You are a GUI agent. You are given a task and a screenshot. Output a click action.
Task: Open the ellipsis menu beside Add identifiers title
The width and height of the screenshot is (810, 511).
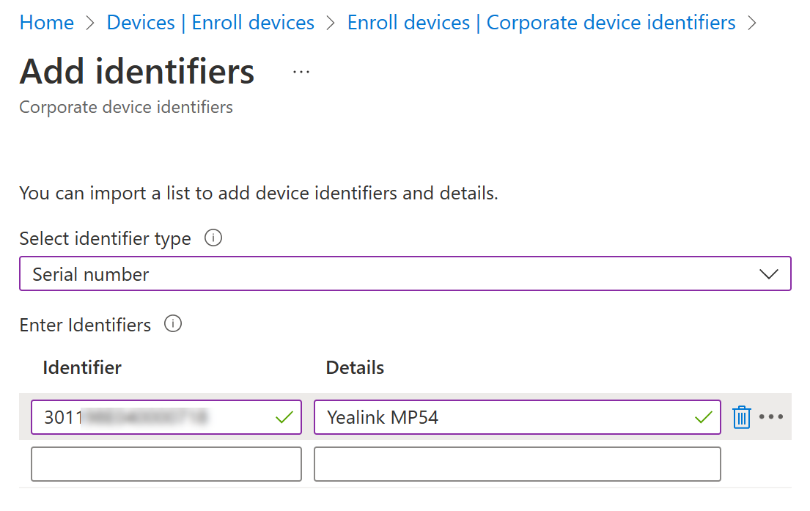[301, 71]
